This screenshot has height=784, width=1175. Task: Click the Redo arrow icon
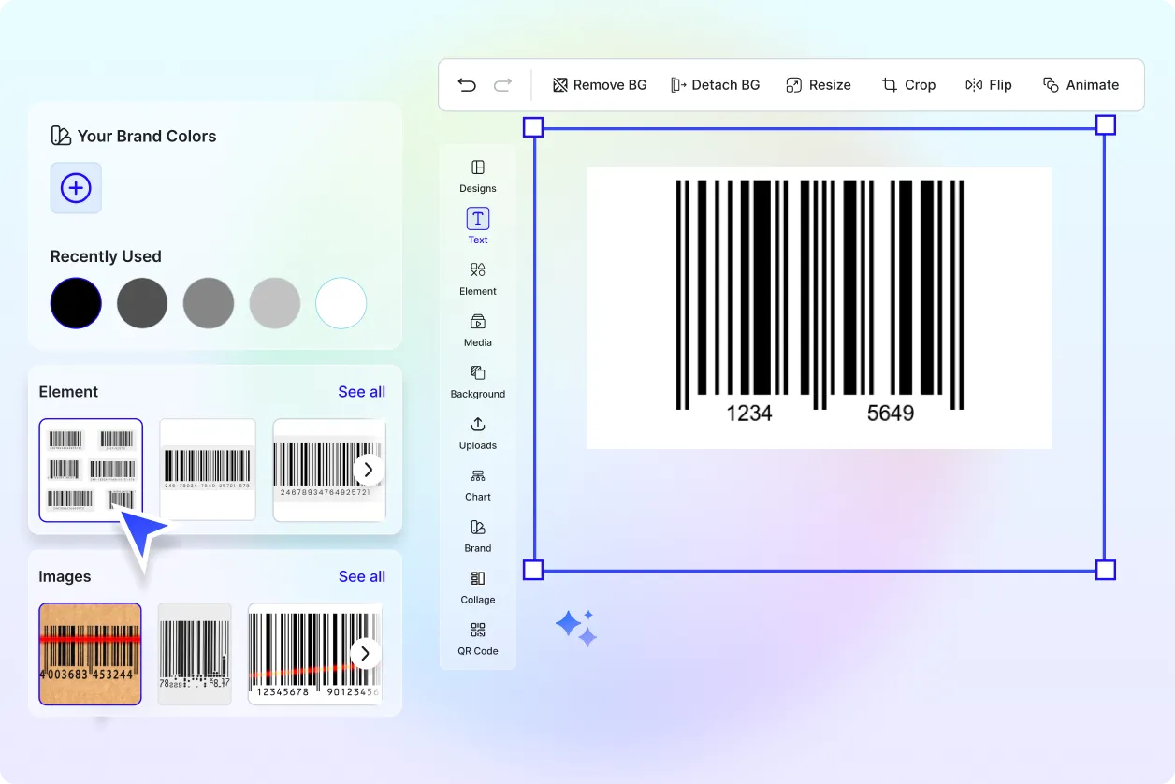pyautogui.click(x=503, y=85)
